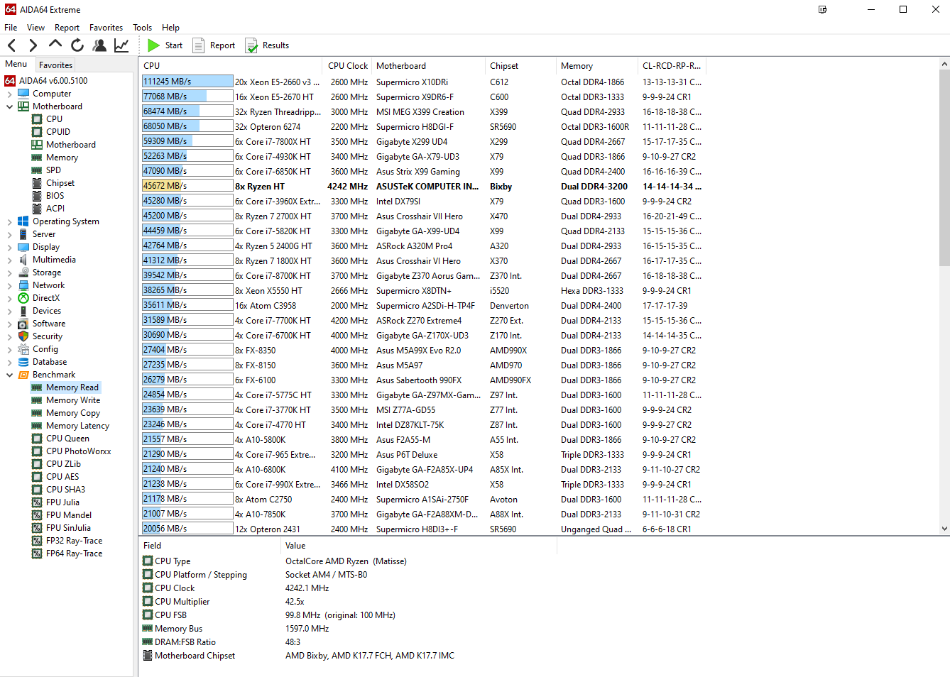The image size is (950, 677).
Task: Select the 45672 MB/s Ryzen result bar
Action: pos(187,186)
